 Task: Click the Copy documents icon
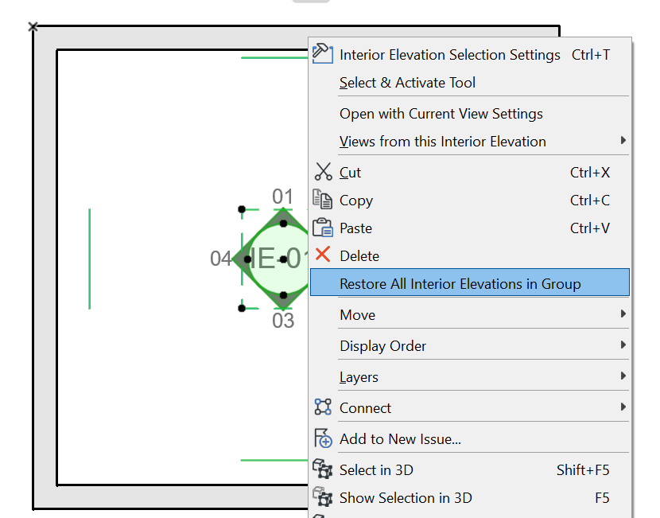[323, 200]
